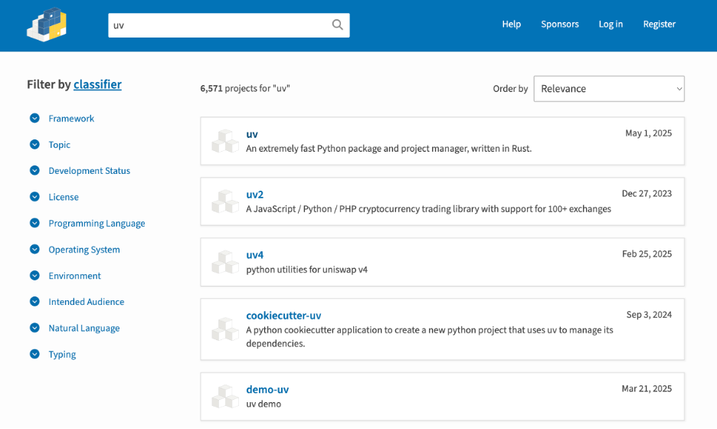
Task: Click the PyPI logo in header
Action: pos(47,25)
